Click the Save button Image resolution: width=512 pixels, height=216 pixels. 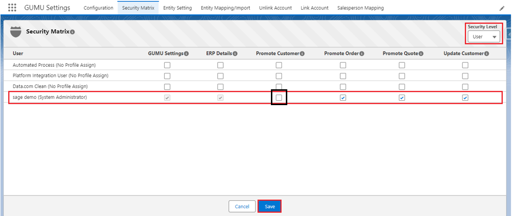[269, 206]
